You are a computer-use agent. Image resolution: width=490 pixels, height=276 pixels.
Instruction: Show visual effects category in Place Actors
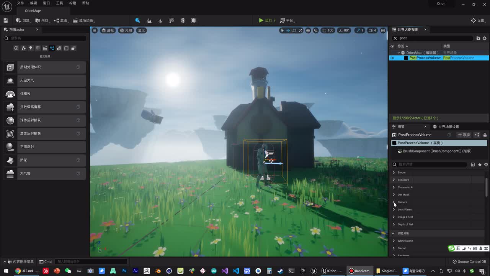click(52, 48)
